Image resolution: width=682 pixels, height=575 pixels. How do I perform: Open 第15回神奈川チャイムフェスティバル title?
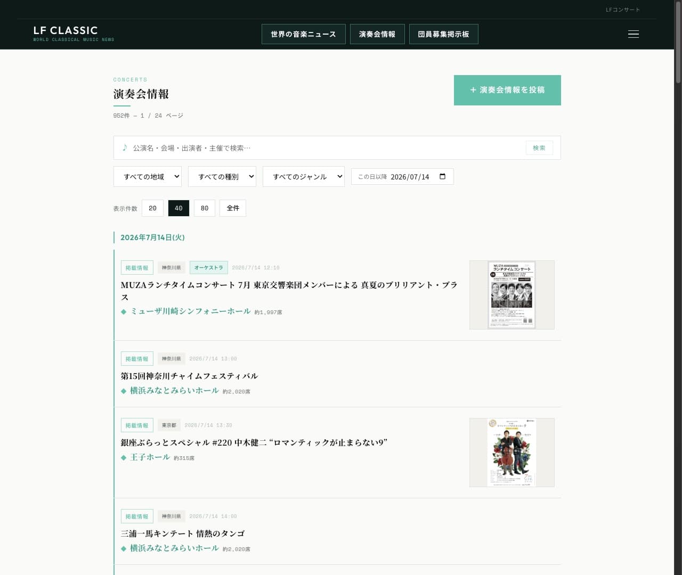pos(189,376)
